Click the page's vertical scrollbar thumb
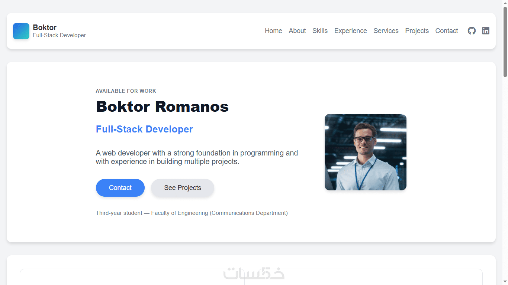508x285 pixels. (x=505, y=42)
